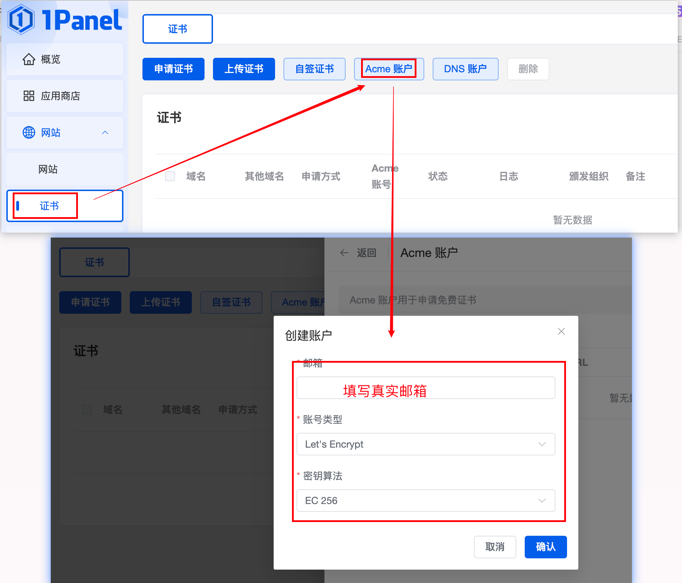Click the 1Panel logo icon

pyautogui.click(x=21, y=19)
